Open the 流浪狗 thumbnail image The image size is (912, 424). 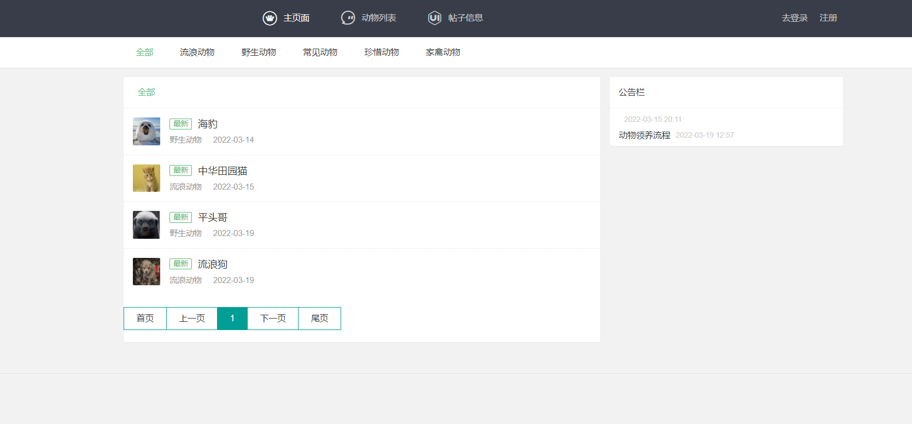(147, 272)
